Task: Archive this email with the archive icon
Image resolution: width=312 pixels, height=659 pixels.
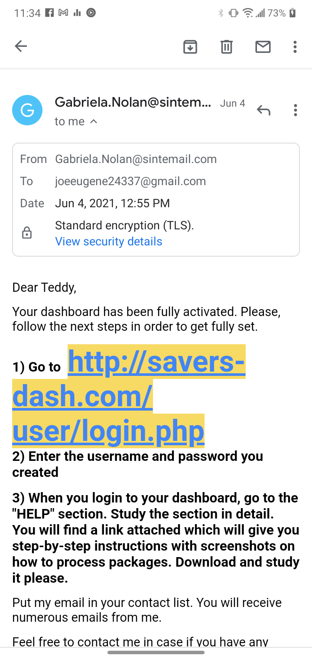Action: pos(190,46)
